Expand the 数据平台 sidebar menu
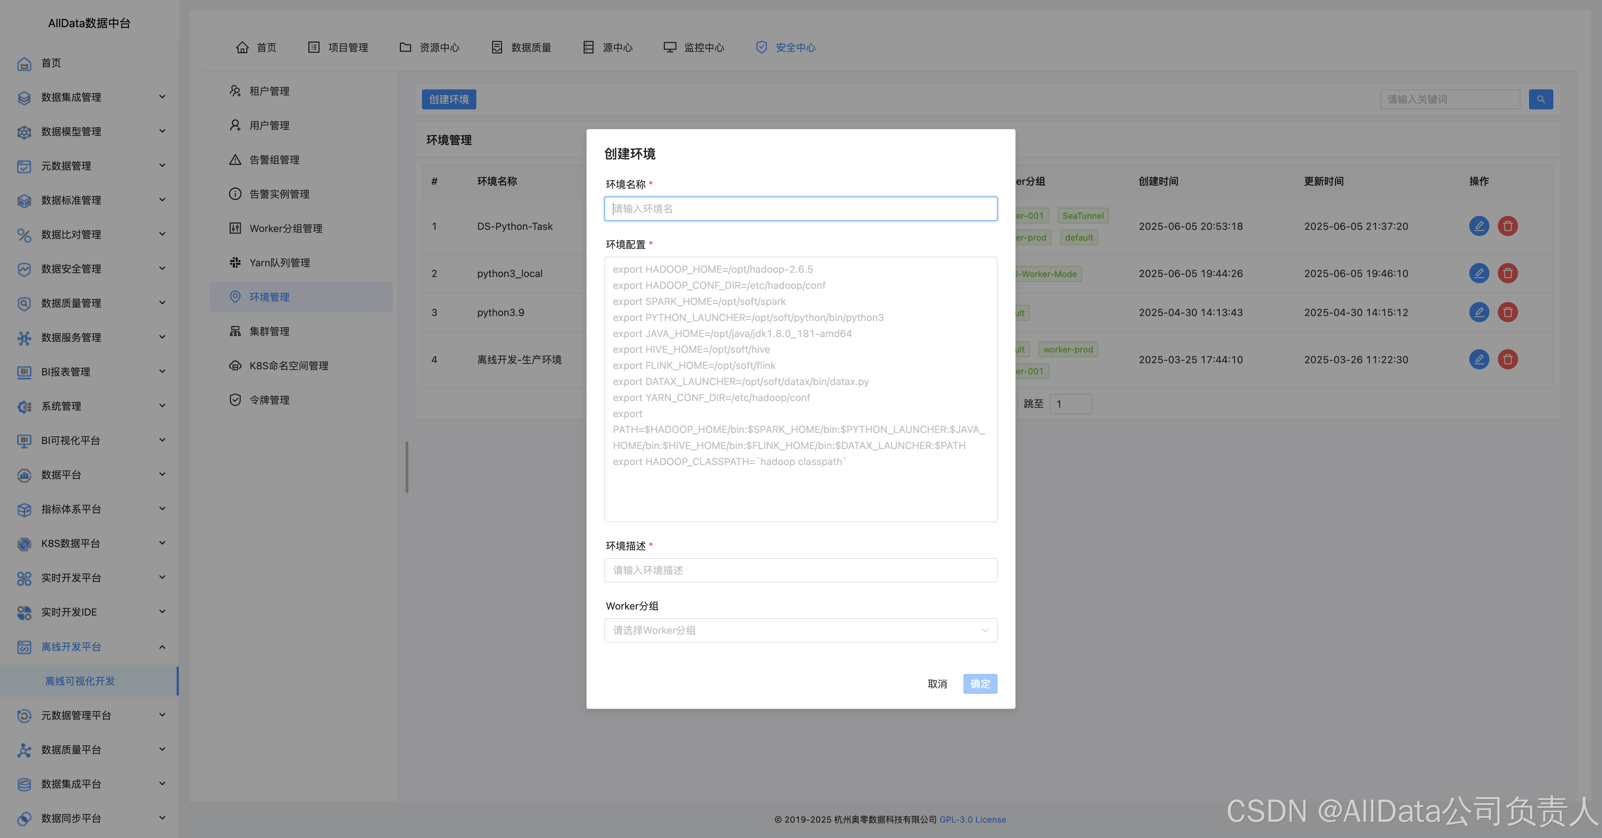 (x=162, y=474)
